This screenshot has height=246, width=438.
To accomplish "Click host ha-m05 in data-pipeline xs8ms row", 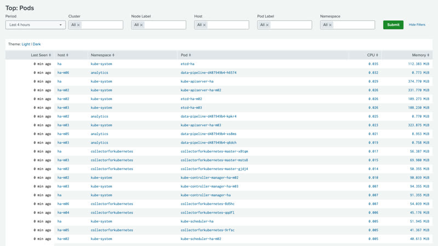I will [x=63, y=134].
